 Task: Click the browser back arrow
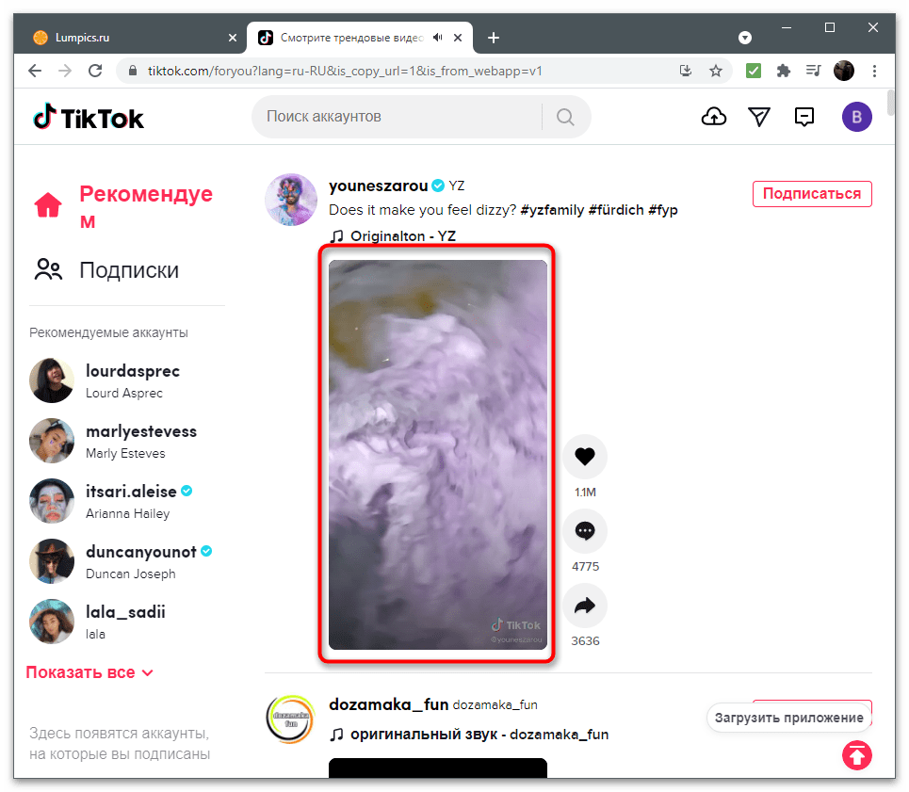coord(36,71)
